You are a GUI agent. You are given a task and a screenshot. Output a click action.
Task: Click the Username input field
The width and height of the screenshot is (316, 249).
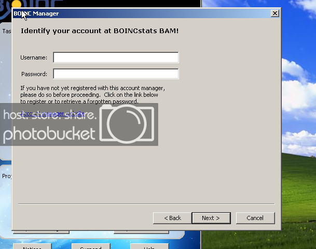[116, 57]
